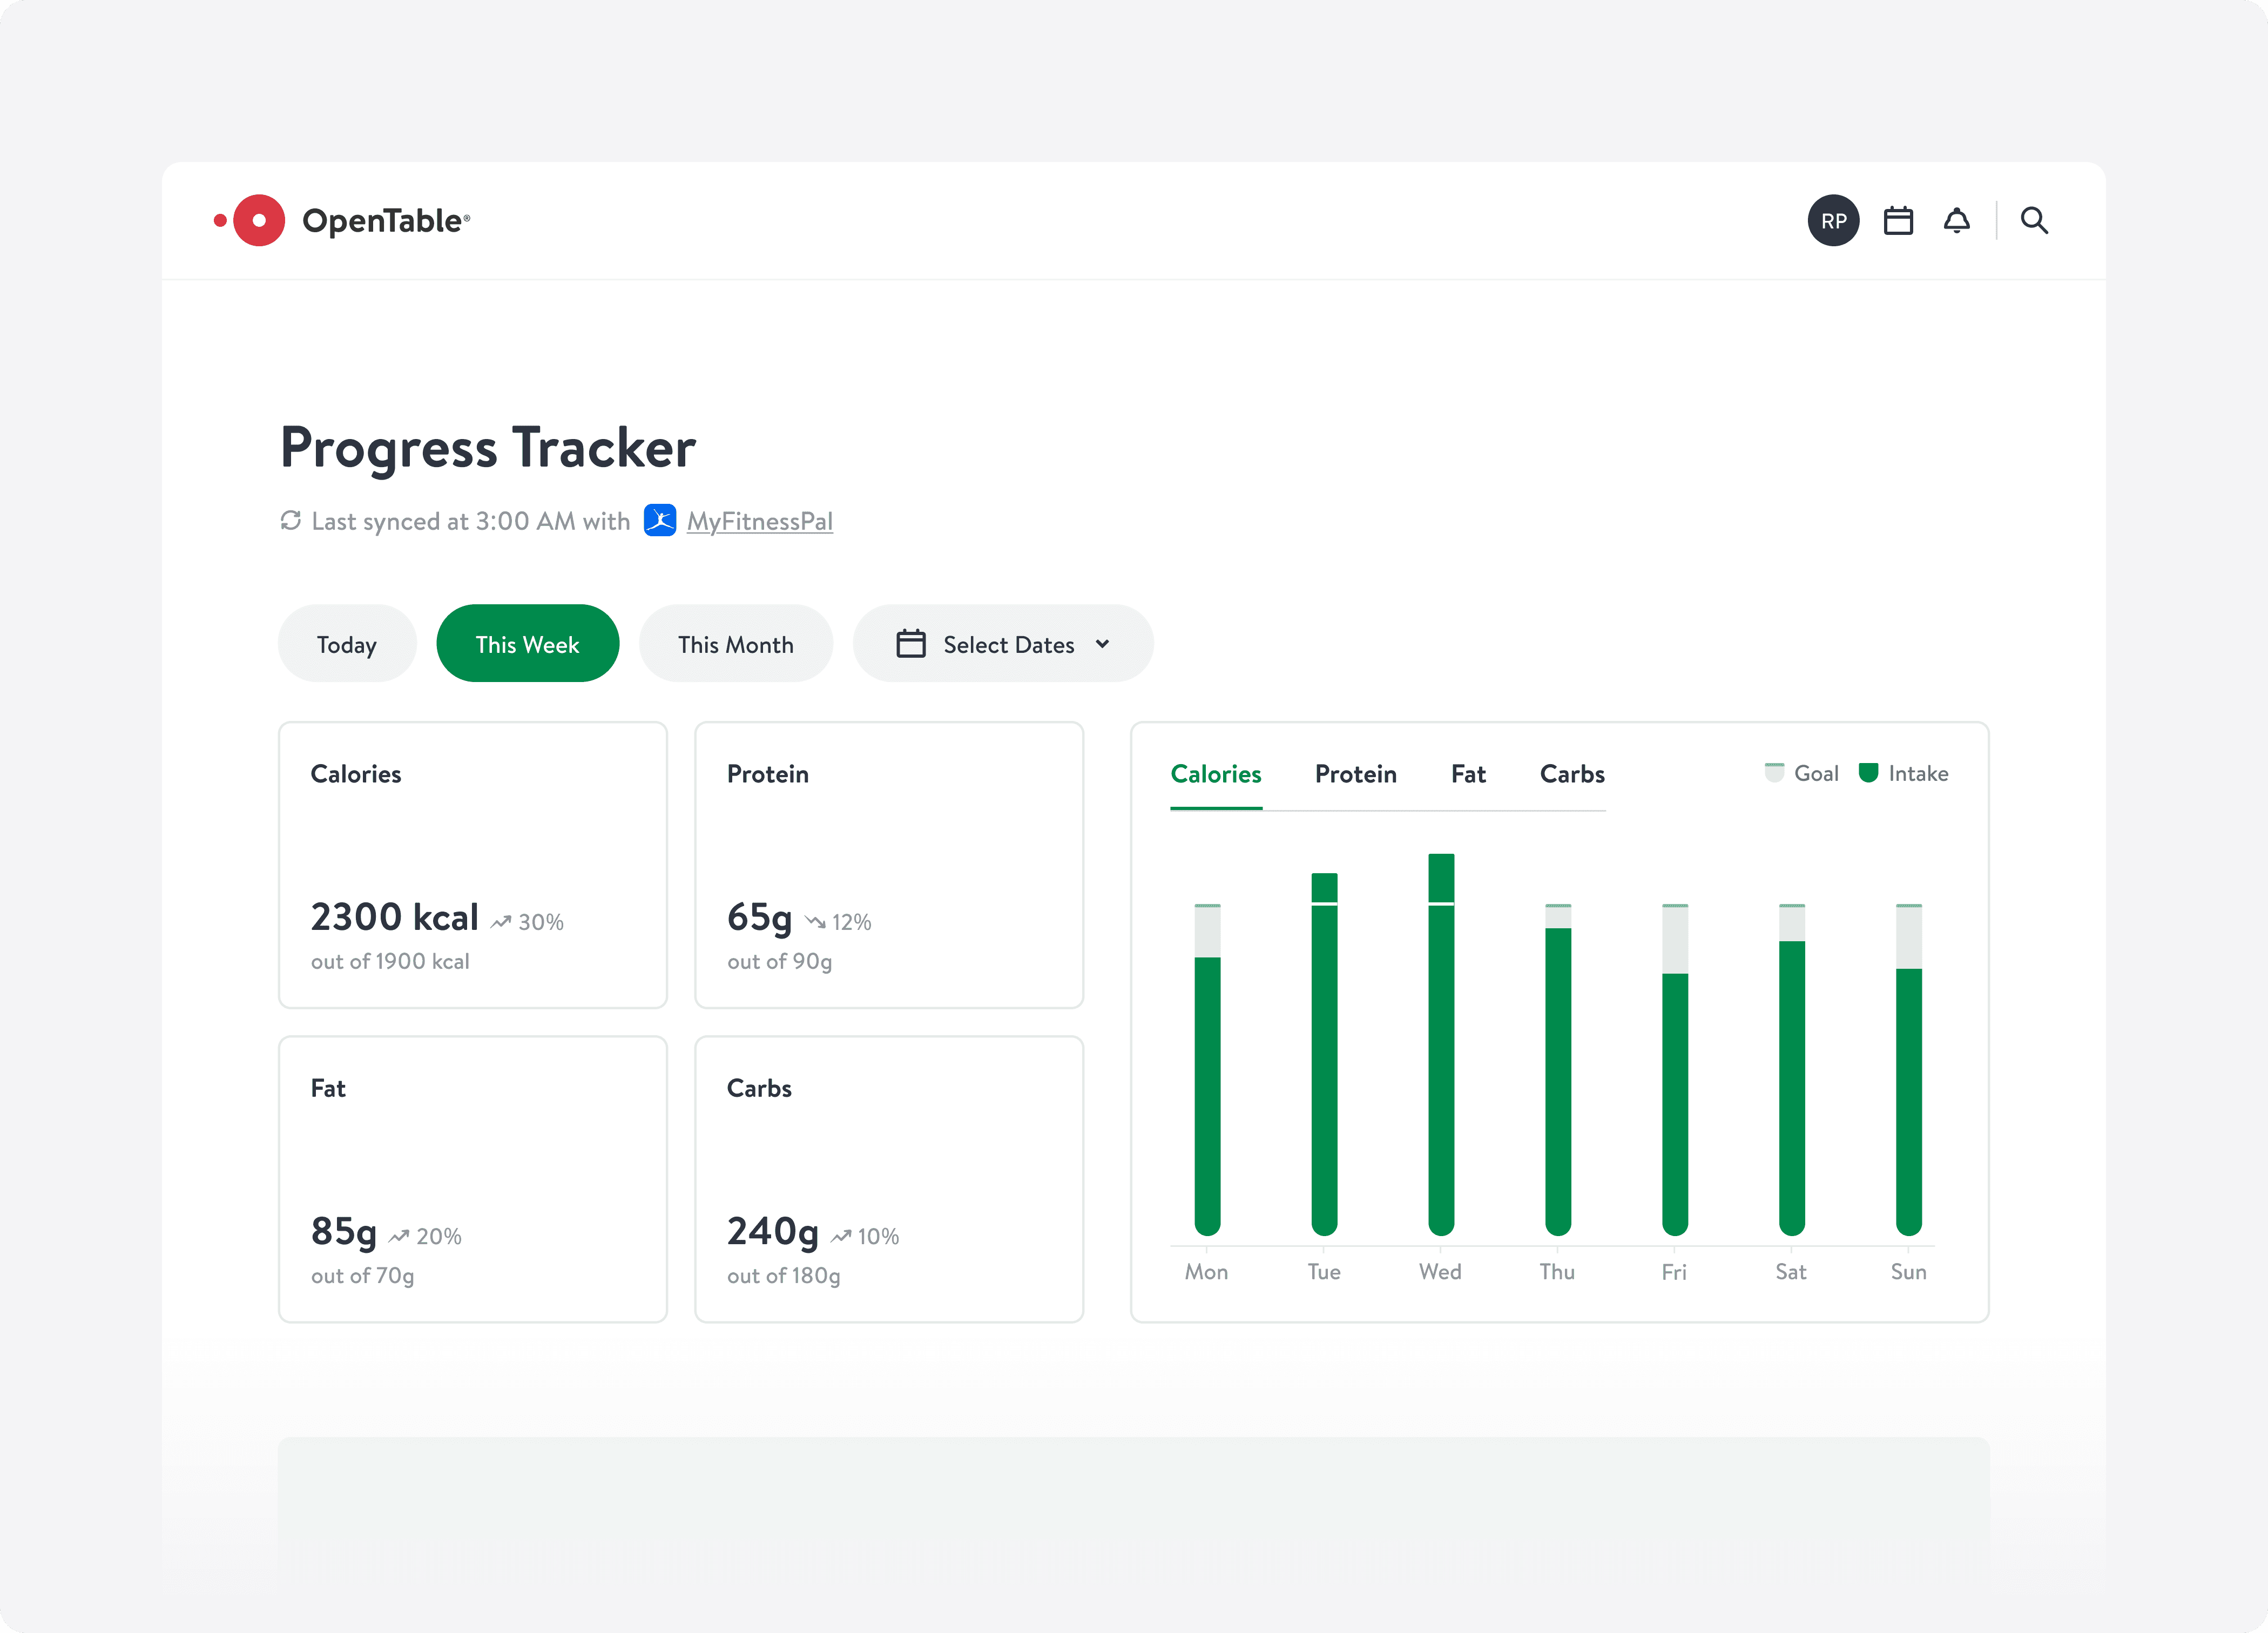The width and height of the screenshot is (2268, 1633).
Task: Expand the Select Dates dropdown arrow
Action: tap(1102, 643)
